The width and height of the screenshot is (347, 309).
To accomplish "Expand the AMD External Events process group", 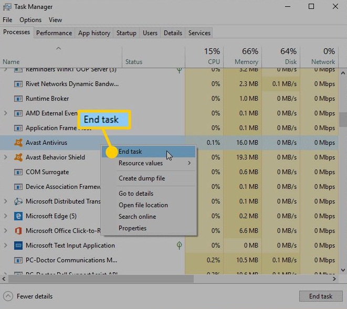I will [x=6, y=113].
